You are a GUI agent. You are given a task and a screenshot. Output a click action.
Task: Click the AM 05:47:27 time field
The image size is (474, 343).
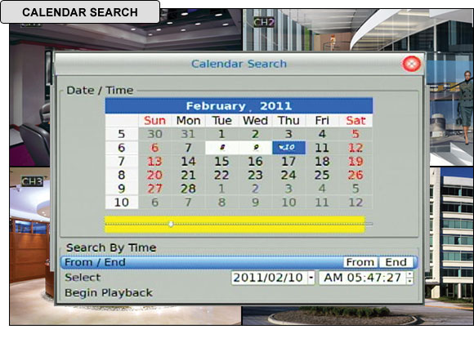(x=363, y=278)
